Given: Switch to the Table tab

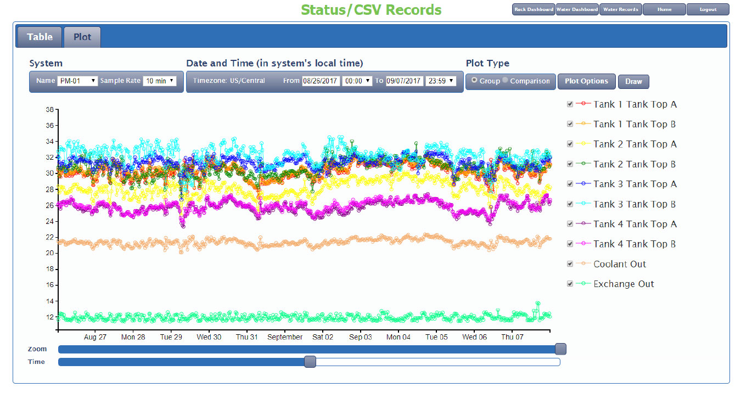Looking at the screenshot, I should (x=40, y=37).
